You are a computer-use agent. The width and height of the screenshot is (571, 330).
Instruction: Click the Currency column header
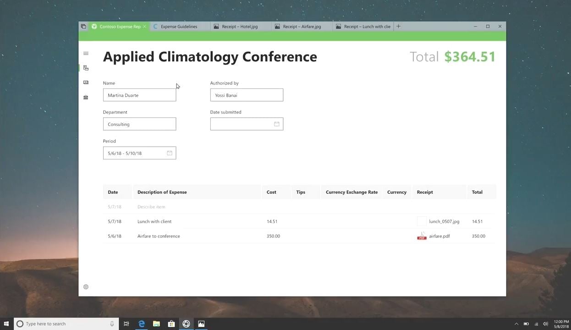397,192
